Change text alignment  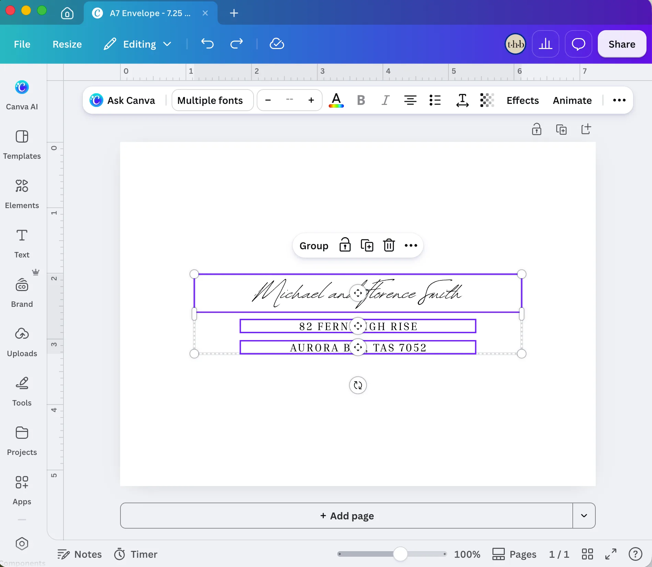(x=410, y=100)
